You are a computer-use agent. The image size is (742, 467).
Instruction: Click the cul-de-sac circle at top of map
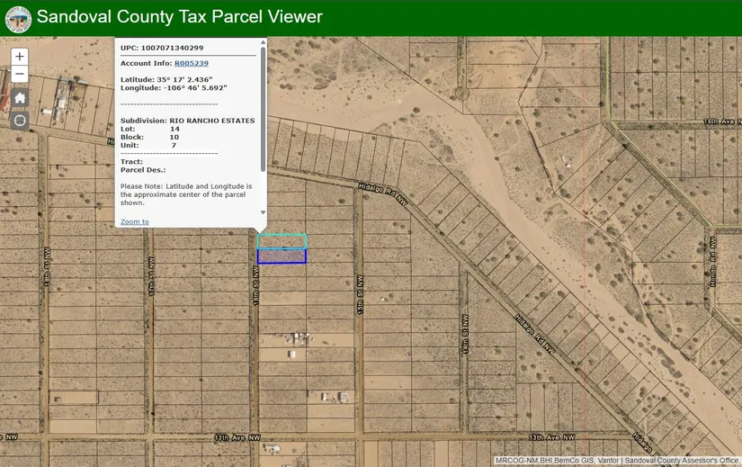[461, 91]
